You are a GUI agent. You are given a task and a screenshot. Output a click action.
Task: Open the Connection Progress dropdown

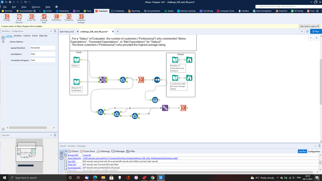click(x=43, y=60)
